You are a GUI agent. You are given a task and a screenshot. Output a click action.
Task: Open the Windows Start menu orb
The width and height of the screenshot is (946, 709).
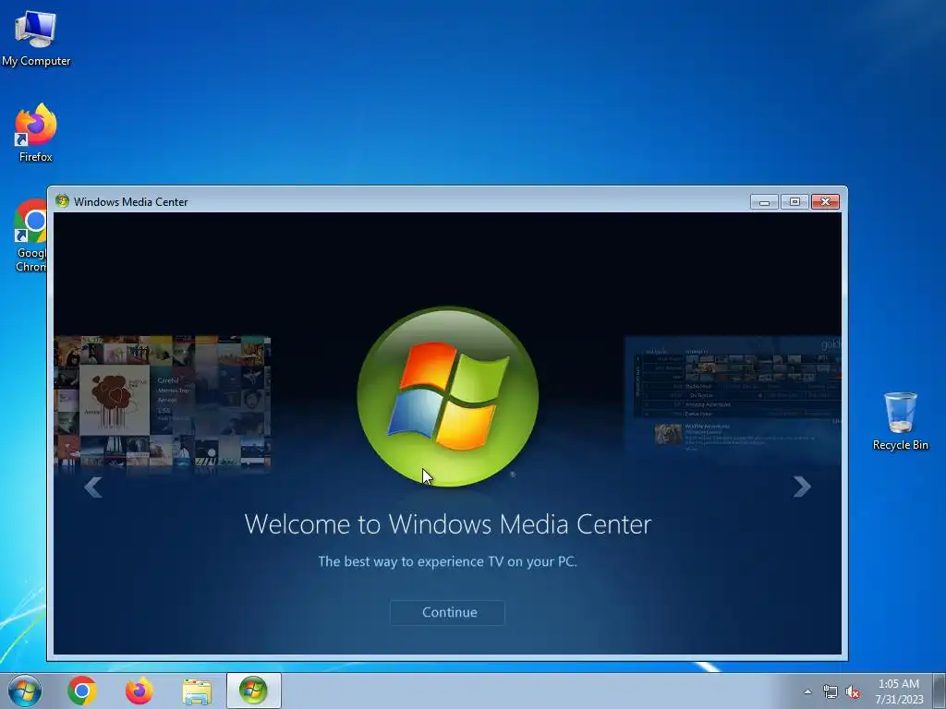(x=25, y=691)
